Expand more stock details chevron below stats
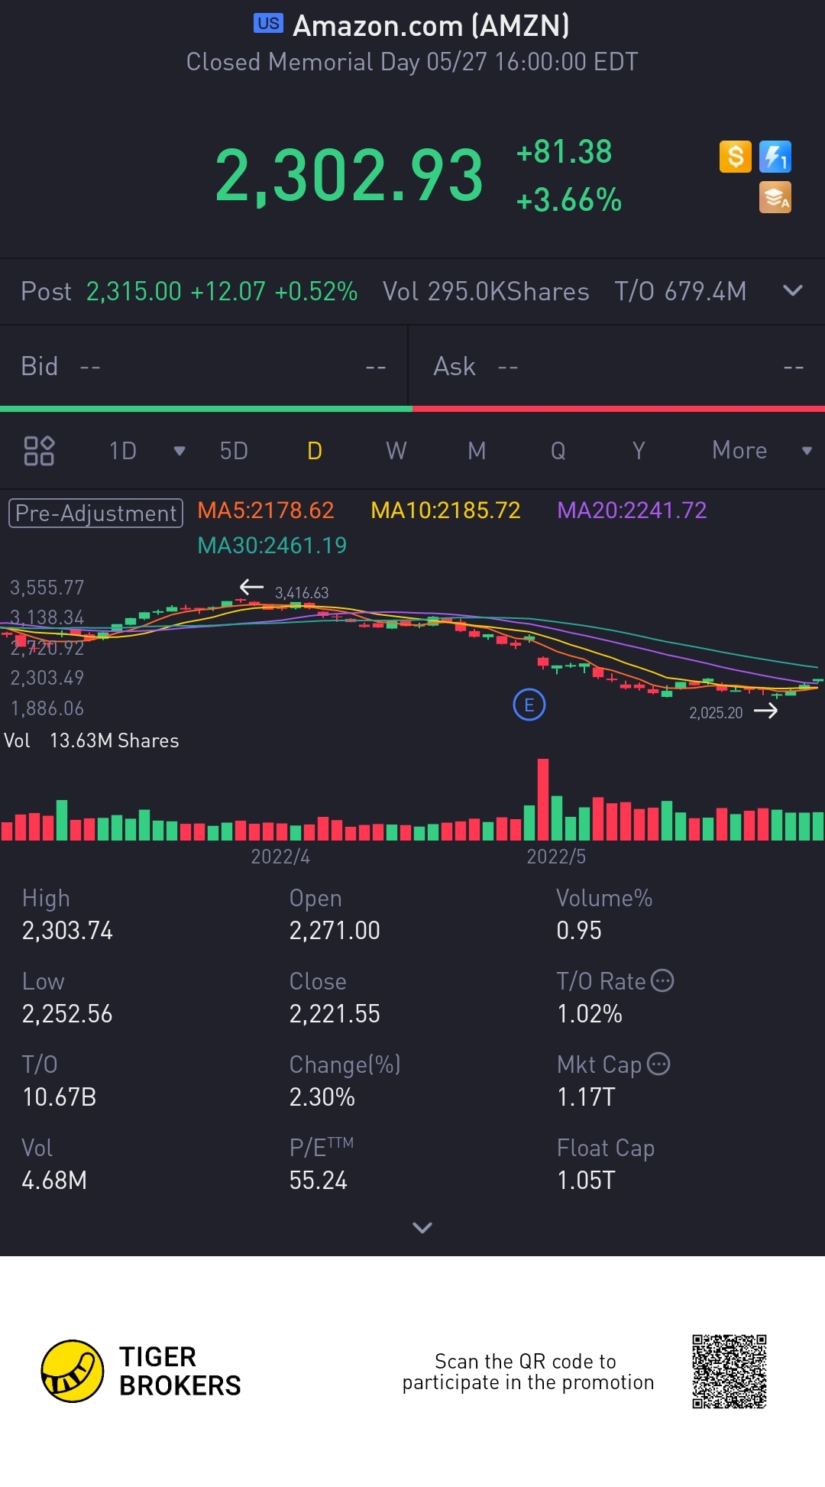 [x=422, y=1227]
